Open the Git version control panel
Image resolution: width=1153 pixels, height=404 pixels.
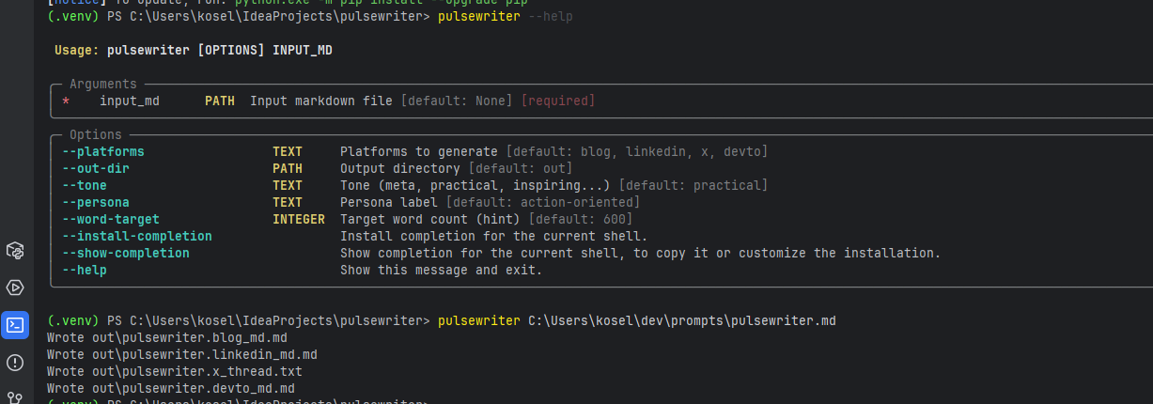point(15,397)
